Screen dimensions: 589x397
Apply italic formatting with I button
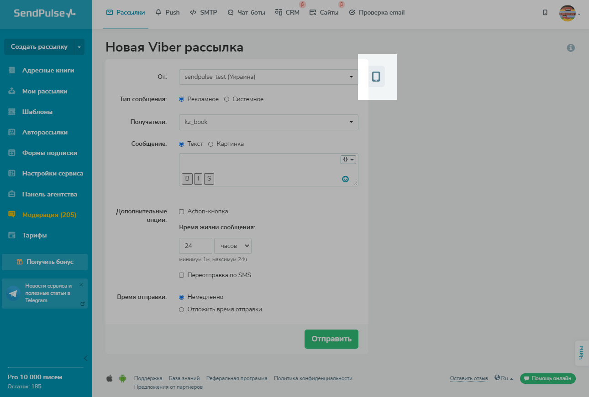[x=198, y=179]
